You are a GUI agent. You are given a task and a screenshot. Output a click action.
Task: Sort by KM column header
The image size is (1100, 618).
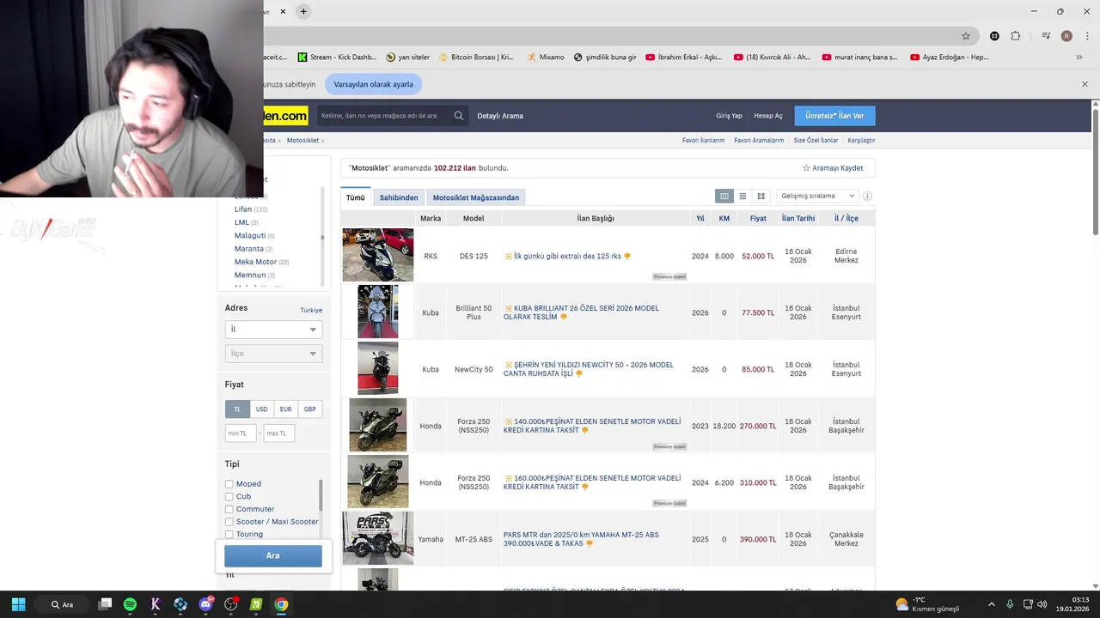point(724,219)
